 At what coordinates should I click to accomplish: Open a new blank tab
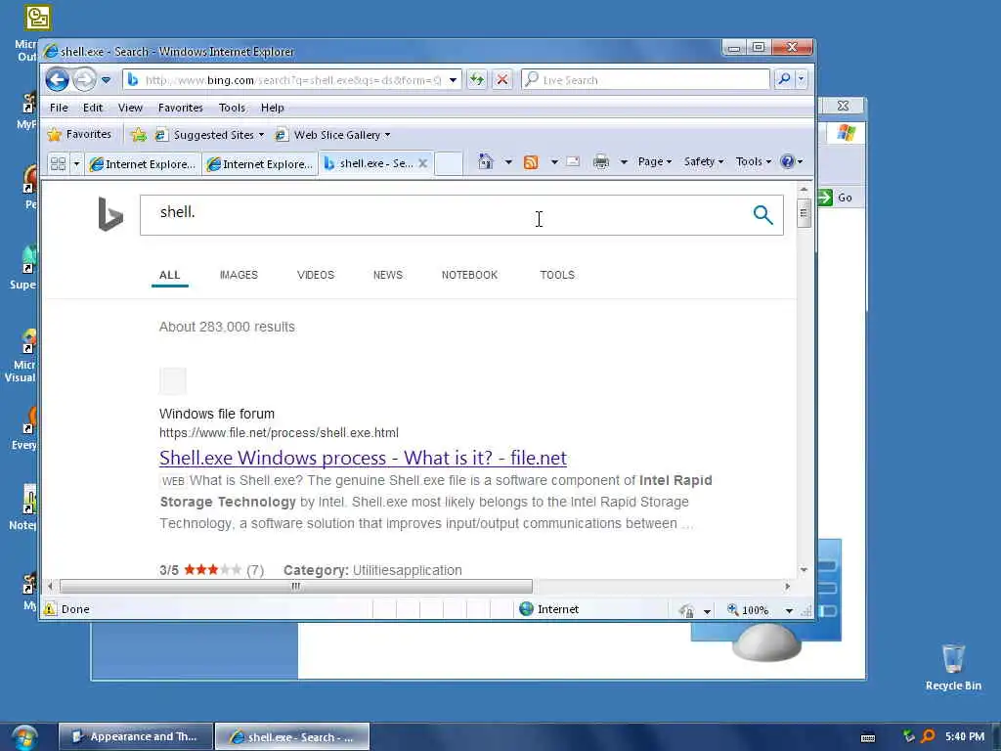449,163
